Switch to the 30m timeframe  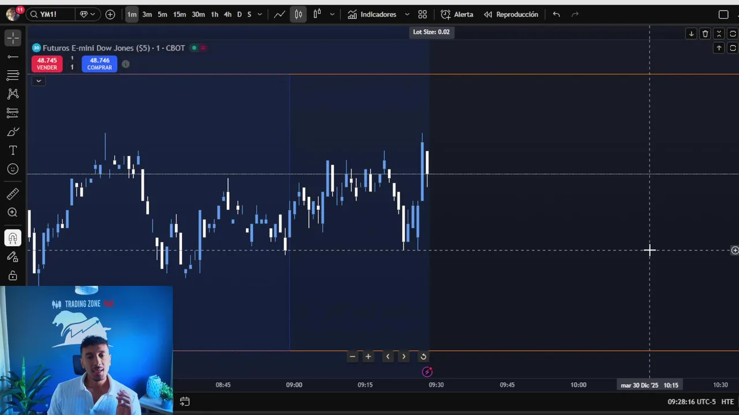click(198, 14)
